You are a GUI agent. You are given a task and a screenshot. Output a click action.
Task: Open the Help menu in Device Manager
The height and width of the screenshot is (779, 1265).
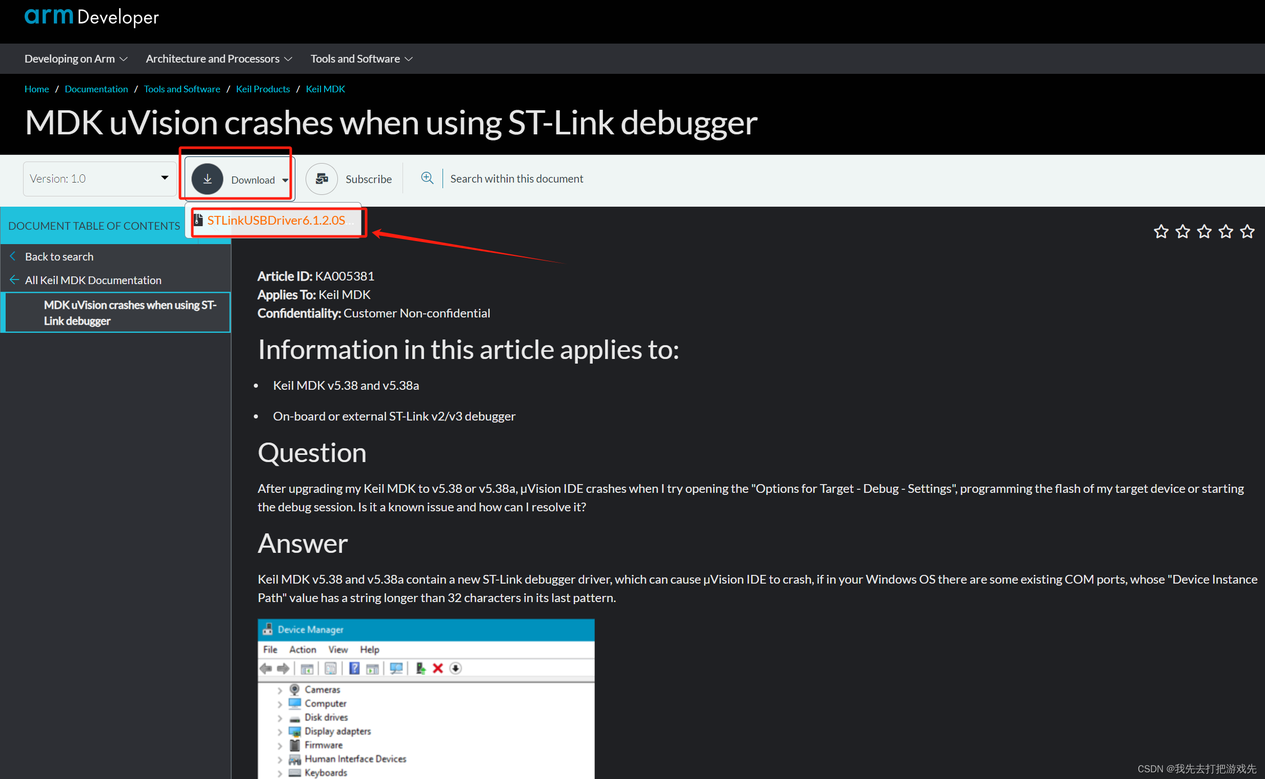[369, 650]
